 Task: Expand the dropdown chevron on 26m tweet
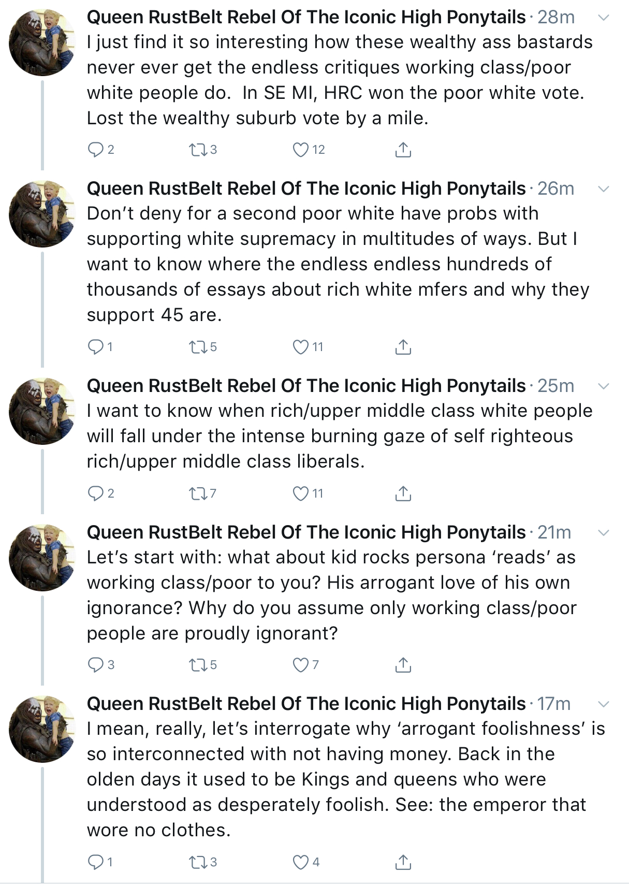tap(604, 189)
